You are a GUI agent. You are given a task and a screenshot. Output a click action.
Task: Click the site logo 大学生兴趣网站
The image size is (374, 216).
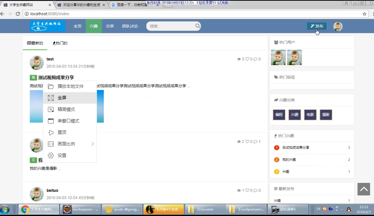tap(48, 26)
